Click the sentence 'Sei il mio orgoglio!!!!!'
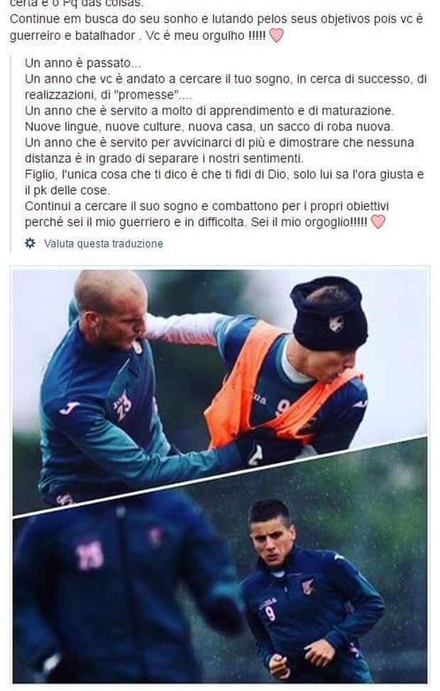The height and width of the screenshot is (691, 440). coord(309,222)
